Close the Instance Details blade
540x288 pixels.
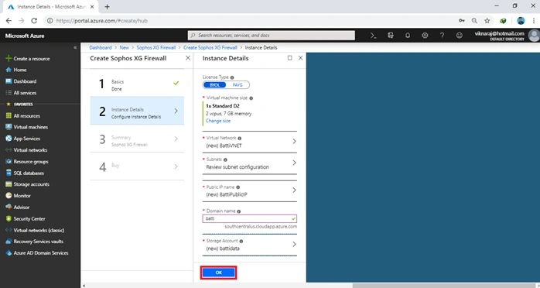click(x=300, y=58)
